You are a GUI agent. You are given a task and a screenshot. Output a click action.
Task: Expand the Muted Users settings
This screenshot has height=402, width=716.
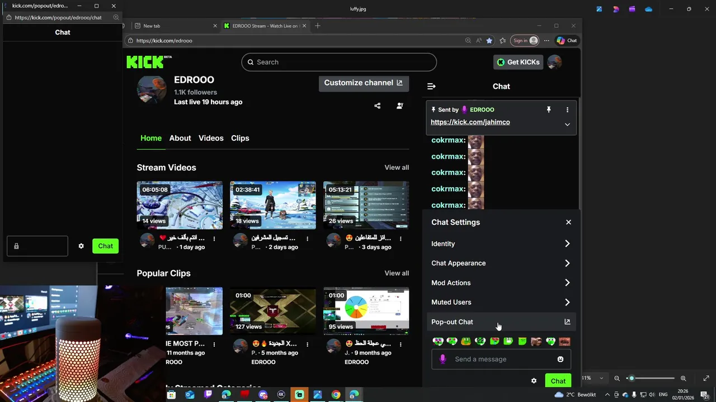[501, 302]
